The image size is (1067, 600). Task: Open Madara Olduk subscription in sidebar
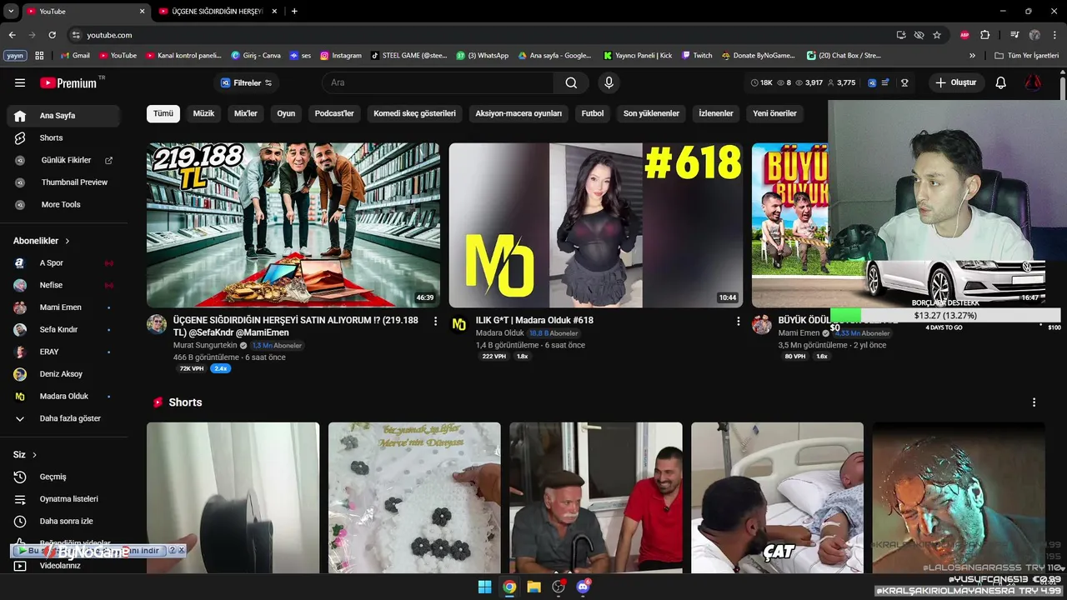coord(63,396)
